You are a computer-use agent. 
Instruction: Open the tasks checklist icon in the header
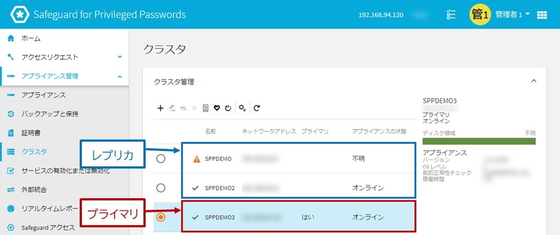[x=451, y=15]
